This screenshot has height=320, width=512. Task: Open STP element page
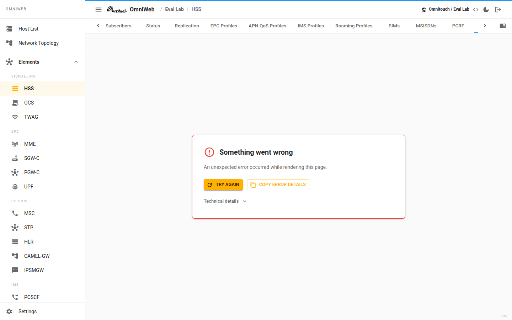(x=43, y=228)
